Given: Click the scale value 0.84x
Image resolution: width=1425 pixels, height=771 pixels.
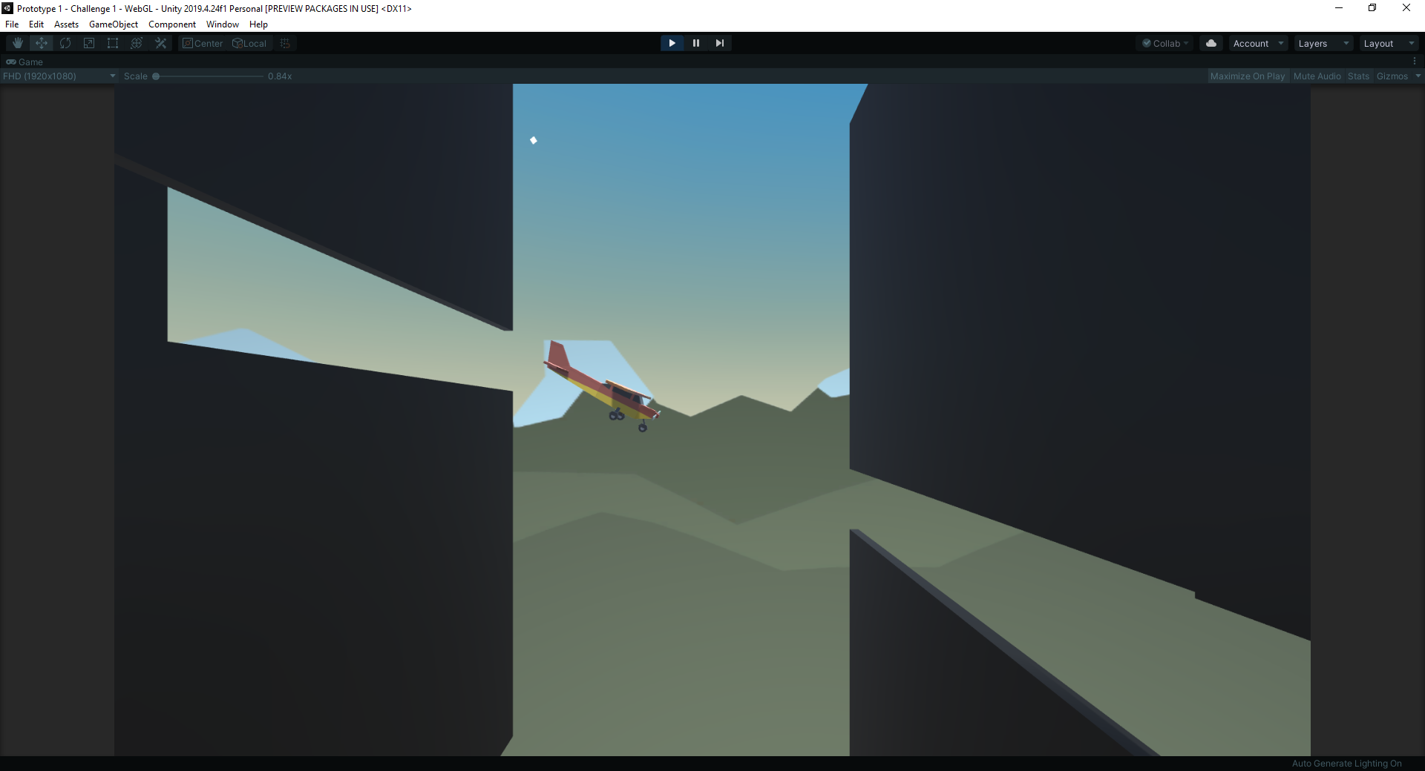Looking at the screenshot, I should click(x=280, y=76).
